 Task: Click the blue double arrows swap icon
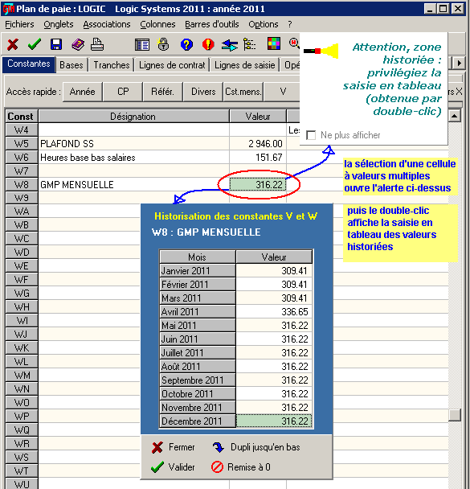point(230,45)
